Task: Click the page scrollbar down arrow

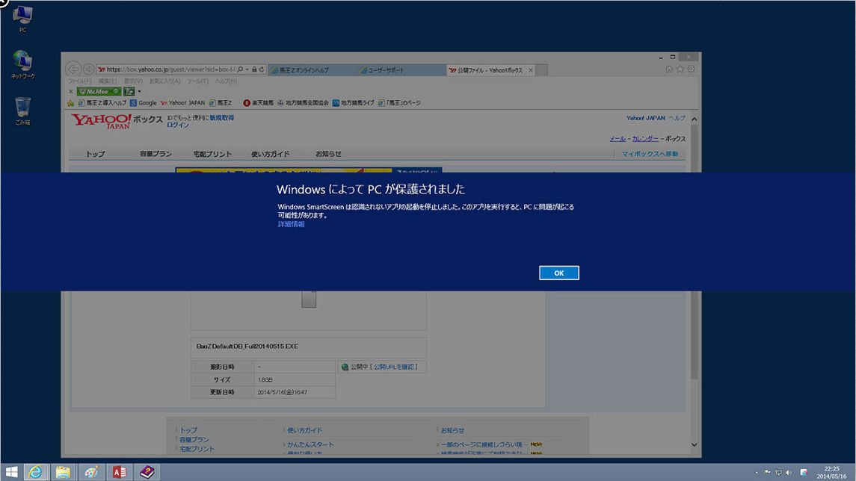Action: 694,445
